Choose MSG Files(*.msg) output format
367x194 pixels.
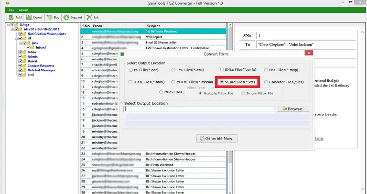coord(266,70)
